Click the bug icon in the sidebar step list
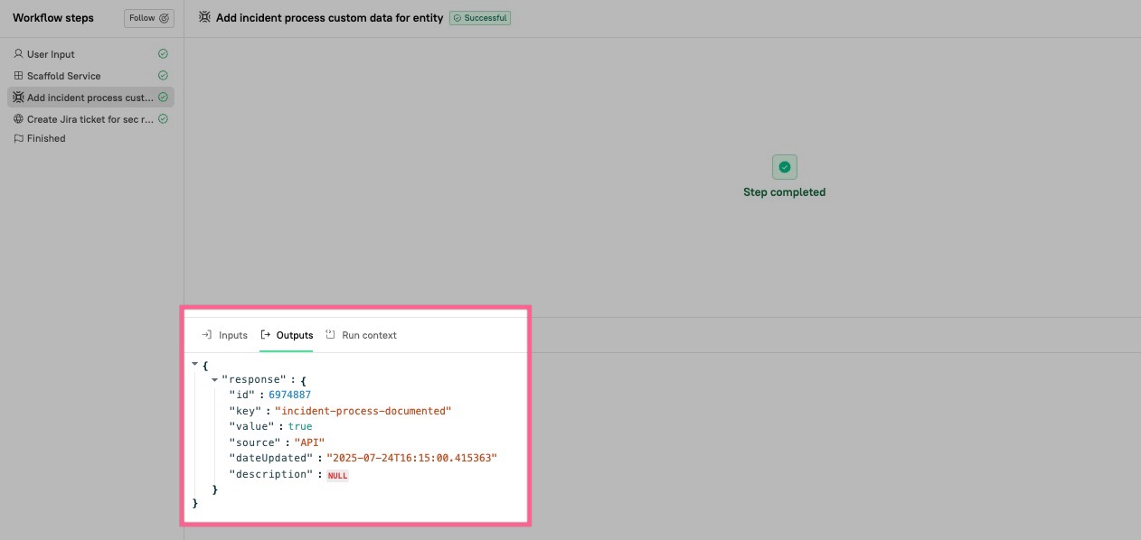The image size is (1141, 540). [x=18, y=98]
